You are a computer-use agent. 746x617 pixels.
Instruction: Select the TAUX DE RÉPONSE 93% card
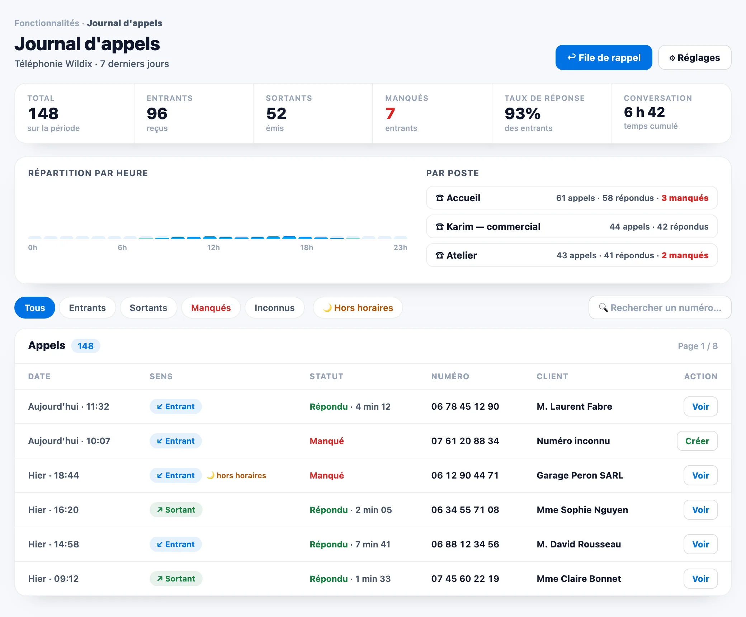[x=552, y=113]
